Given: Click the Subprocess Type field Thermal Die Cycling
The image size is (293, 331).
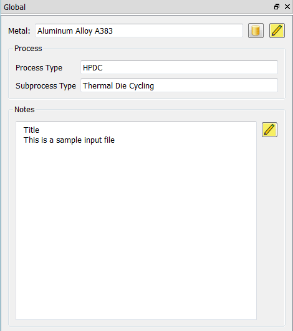Looking at the screenshot, I should [x=179, y=85].
